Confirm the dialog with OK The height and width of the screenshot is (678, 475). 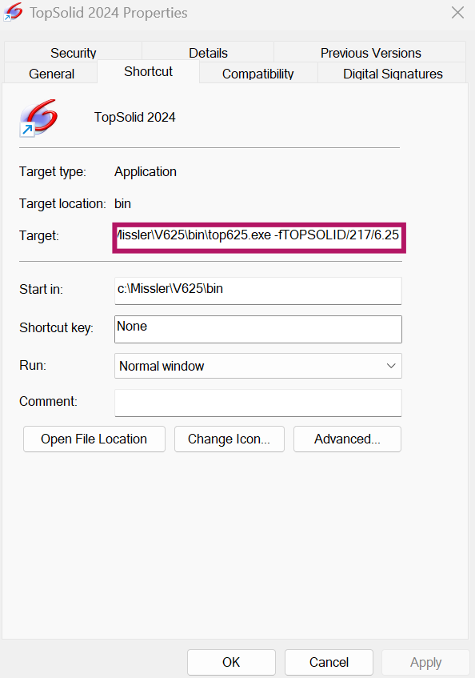tap(231, 662)
